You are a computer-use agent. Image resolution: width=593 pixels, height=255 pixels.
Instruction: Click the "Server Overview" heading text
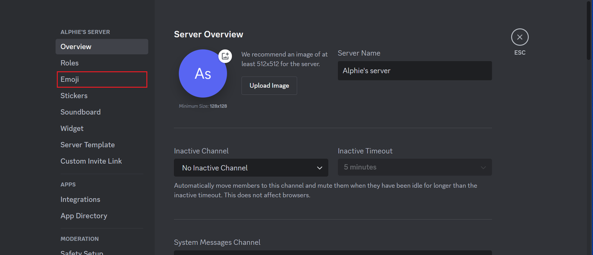click(x=208, y=34)
